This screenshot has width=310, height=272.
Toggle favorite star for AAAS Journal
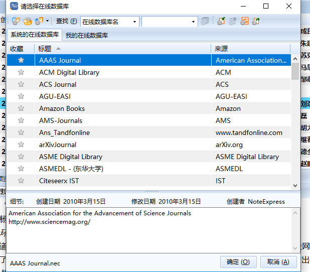[21, 60]
